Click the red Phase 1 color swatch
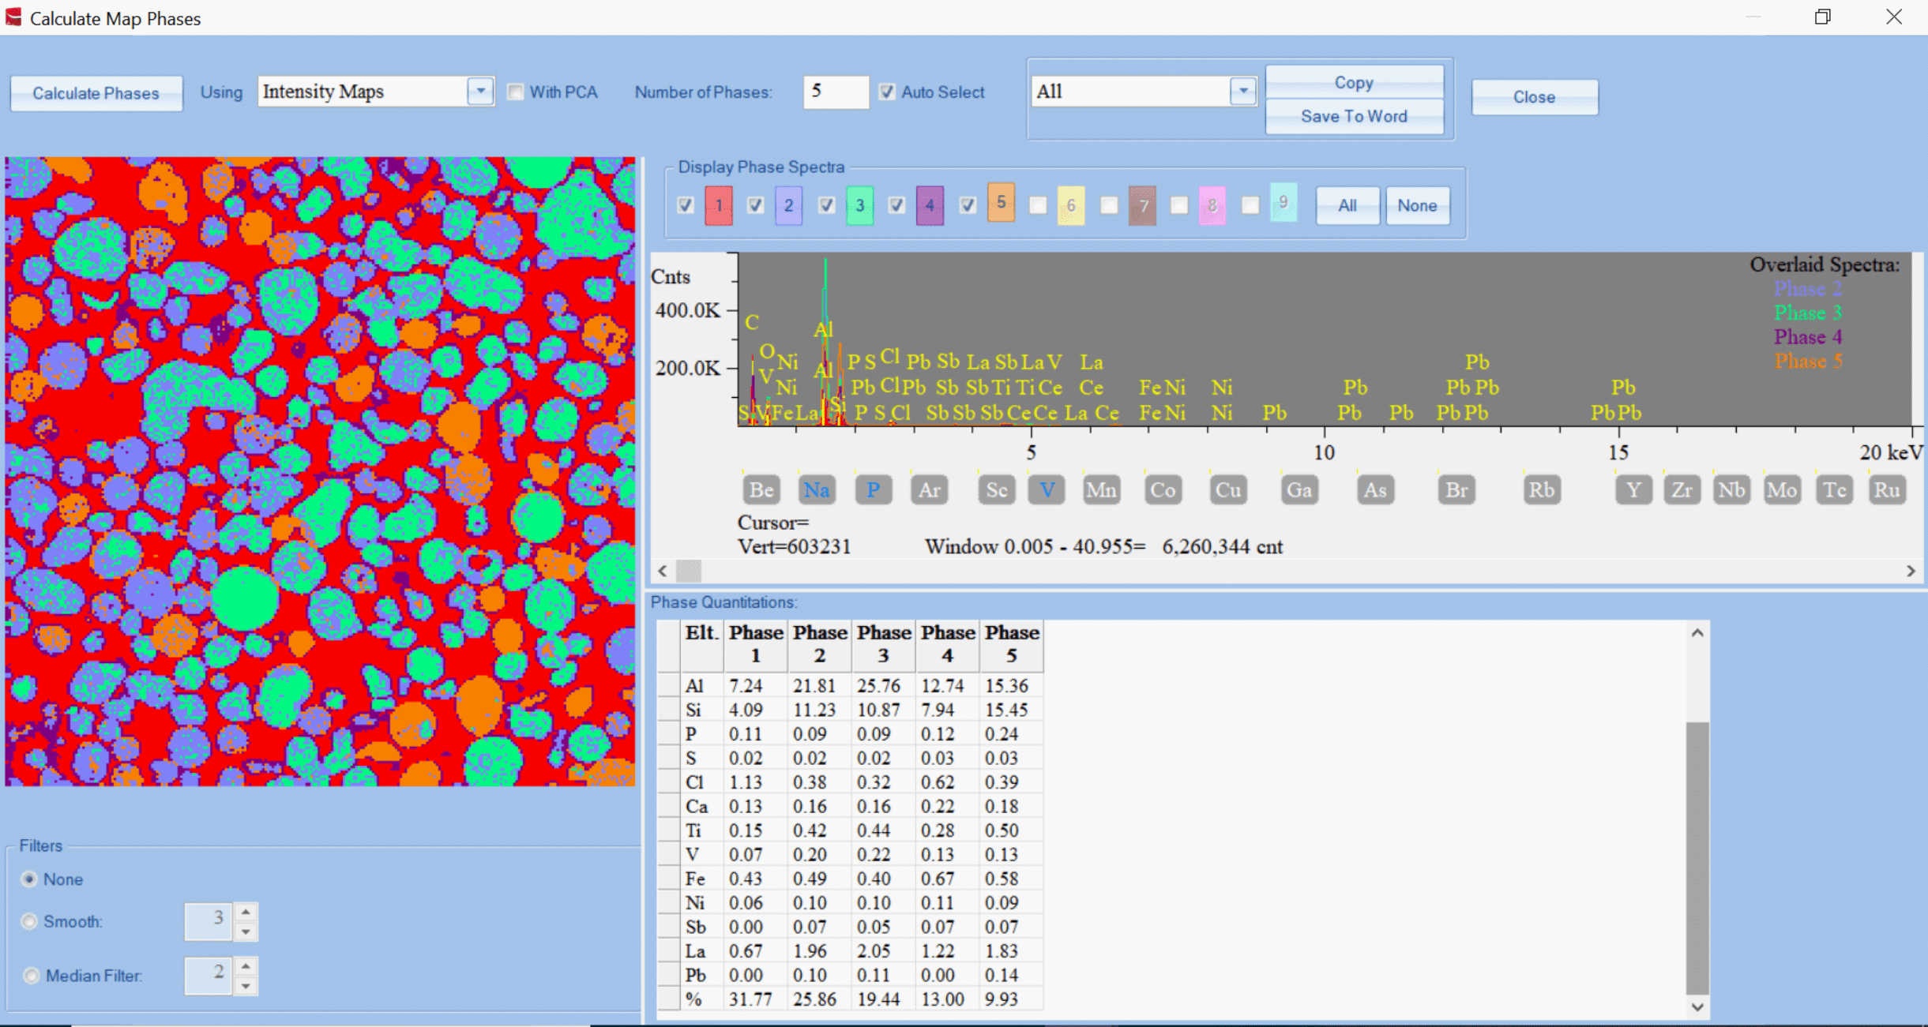Image resolution: width=1928 pixels, height=1027 pixels. click(718, 206)
